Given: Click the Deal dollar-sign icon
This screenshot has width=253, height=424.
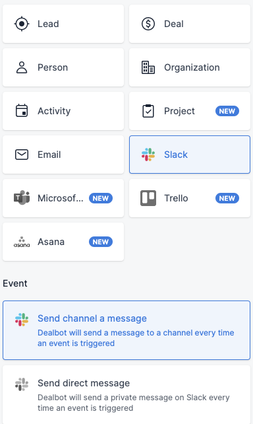Looking at the screenshot, I should [148, 24].
